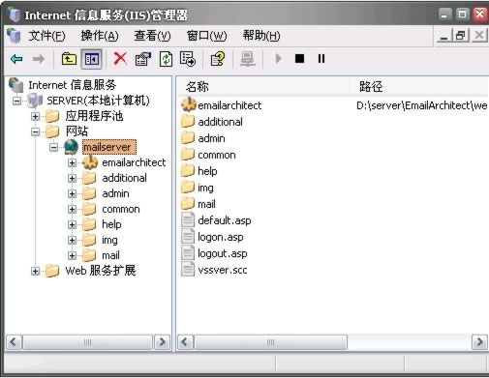
Task: Click the Back arrow toolbar button
Action: (x=16, y=59)
